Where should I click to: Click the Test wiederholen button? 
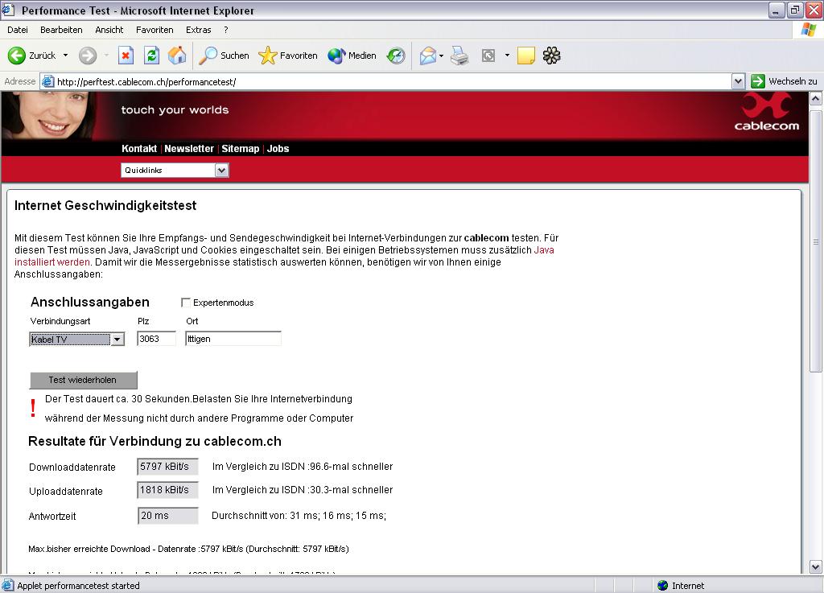tap(83, 380)
